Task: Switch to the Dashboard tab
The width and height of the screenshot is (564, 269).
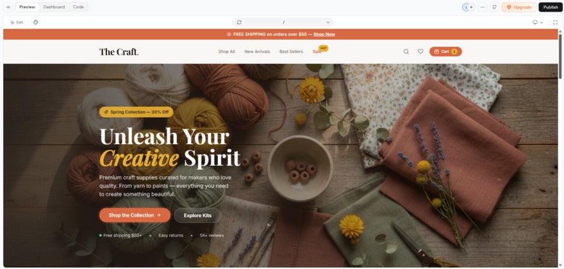Action: tap(54, 7)
